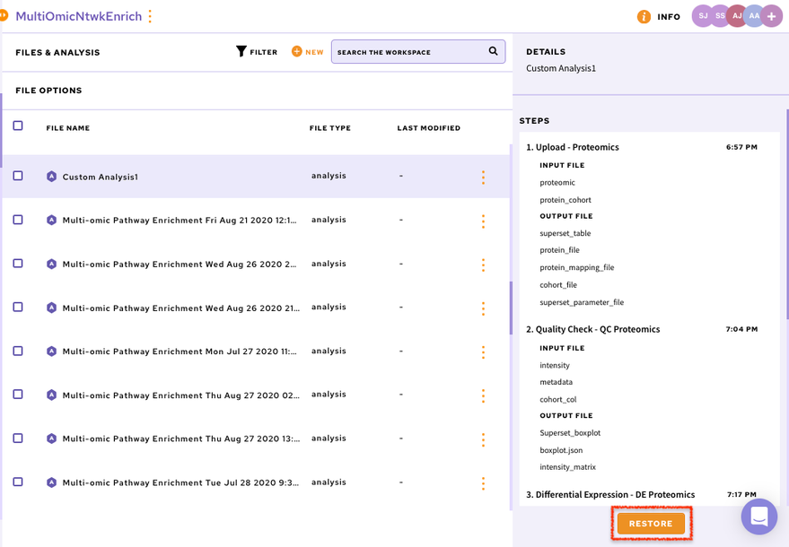Open the MultiOmicNtwkEnrich workspace options menu
The width and height of the screenshot is (789, 547).
tap(150, 16)
